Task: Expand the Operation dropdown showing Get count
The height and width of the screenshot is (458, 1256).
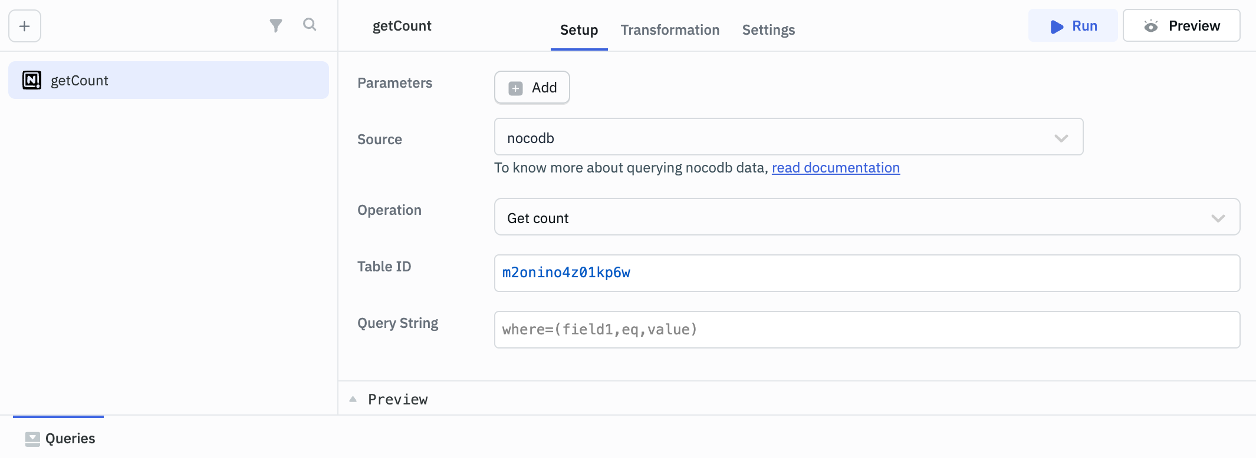Action: pos(866,217)
